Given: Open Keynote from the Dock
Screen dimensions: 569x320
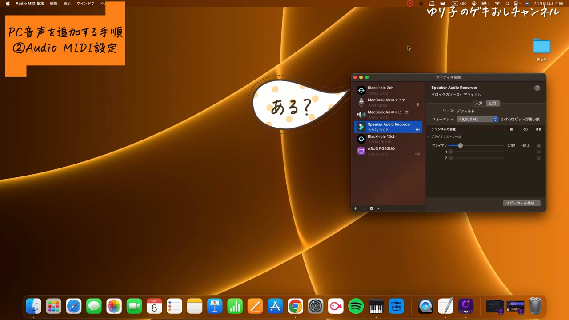Looking at the screenshot, I should pos(215,306).
